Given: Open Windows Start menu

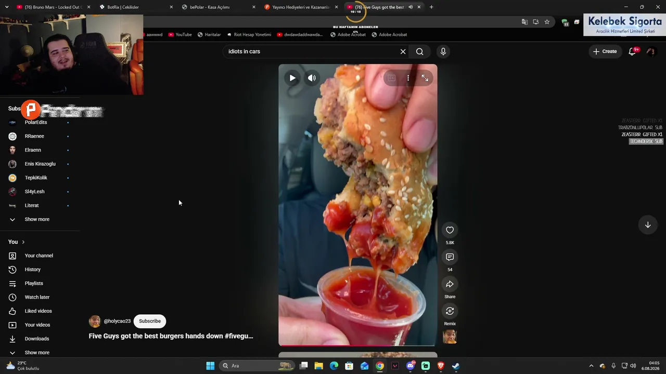Looking at the screenshot, I should [210, 366].
